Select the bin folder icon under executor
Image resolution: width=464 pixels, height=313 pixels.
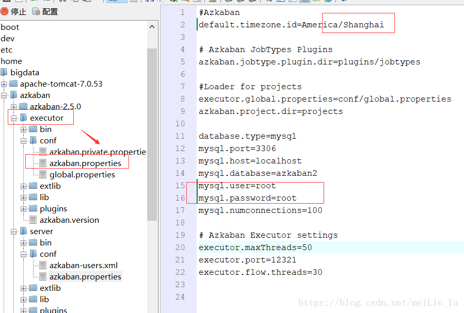pos(33,129)
